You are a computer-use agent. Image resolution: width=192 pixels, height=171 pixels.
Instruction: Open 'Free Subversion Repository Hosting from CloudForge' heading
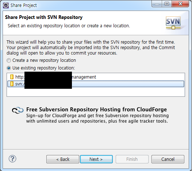(96, 110)
